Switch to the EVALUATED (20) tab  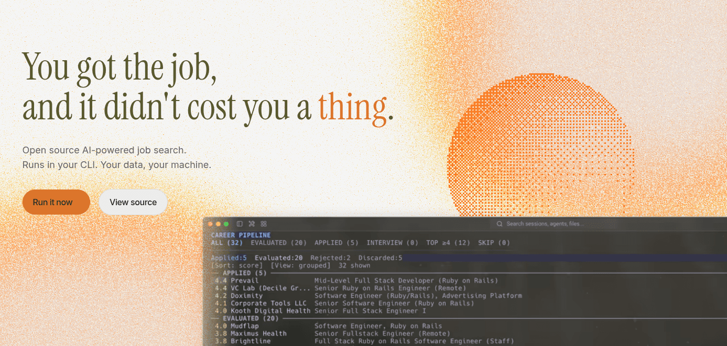coord(278,242)
